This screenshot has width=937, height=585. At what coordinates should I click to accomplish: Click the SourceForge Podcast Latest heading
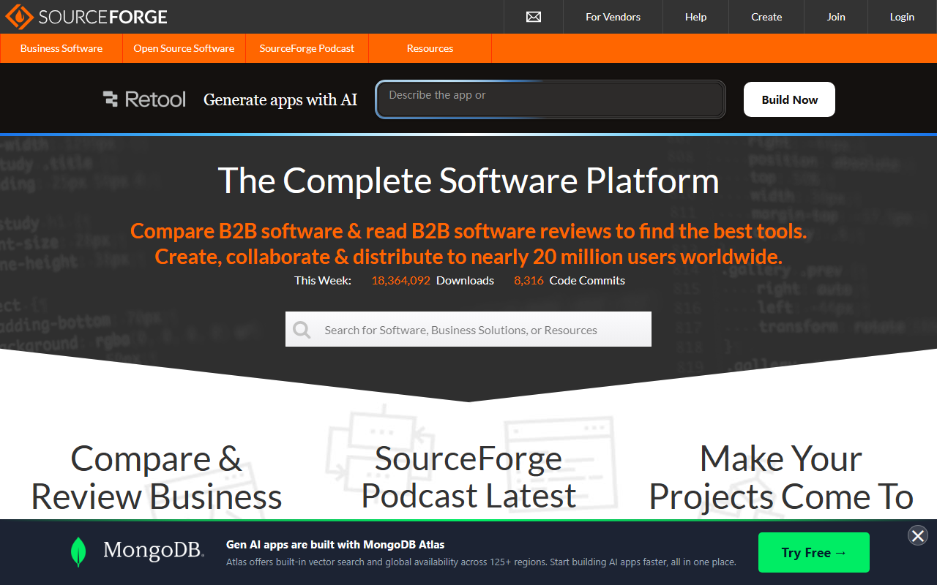tap(468, 478)
